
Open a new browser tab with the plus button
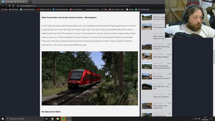[x=30, y=2]
